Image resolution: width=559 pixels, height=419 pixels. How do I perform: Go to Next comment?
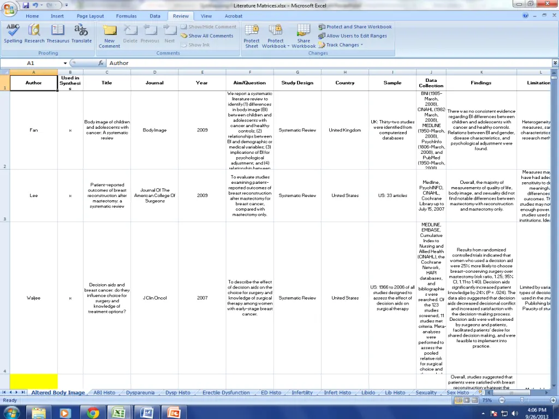[x=170, y=33]
